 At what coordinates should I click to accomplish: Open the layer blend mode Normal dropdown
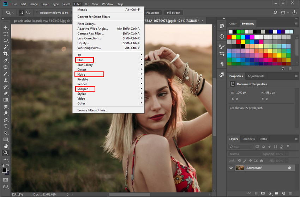pyautogui.click(x=245, y=154)
